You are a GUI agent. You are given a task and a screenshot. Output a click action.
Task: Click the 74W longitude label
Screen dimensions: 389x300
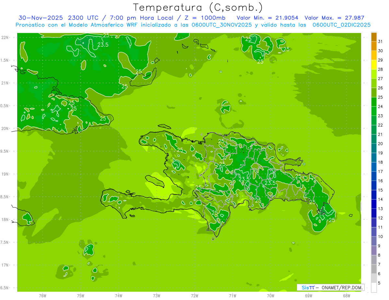coord(119,295)
